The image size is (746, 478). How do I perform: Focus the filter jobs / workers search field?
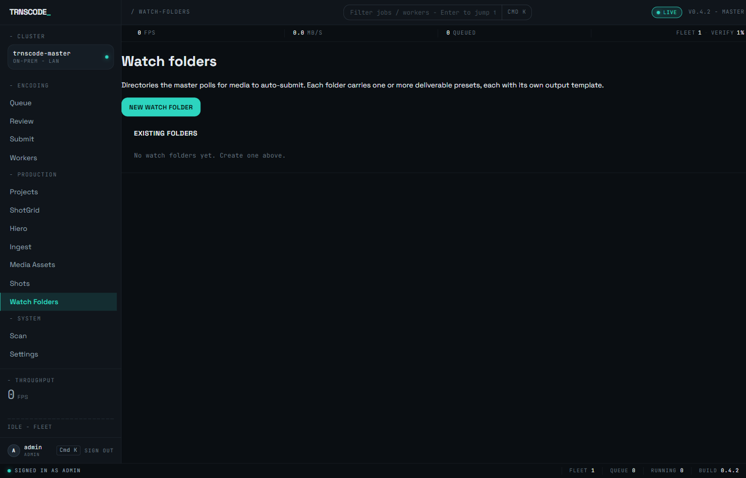[422, 13]
